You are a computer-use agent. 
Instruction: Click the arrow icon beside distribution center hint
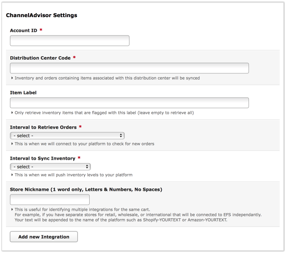(x=12, y=78)
